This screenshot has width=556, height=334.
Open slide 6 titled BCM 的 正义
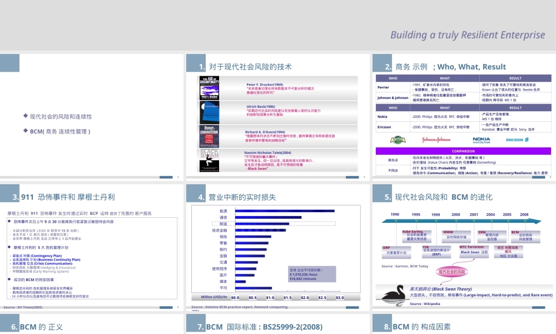click(41, 327)
